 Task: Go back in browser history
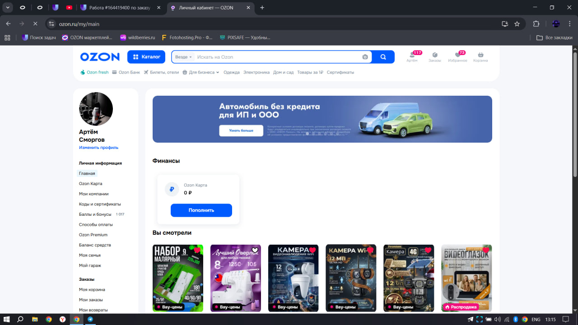coord(8,24)
